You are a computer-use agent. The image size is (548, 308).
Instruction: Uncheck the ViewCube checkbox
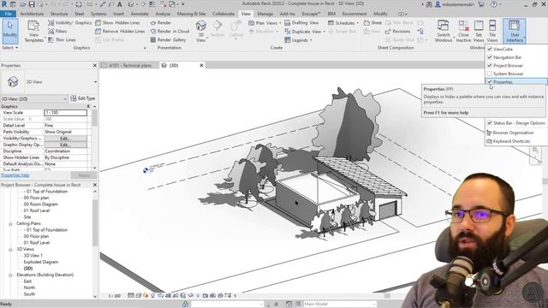490,49
